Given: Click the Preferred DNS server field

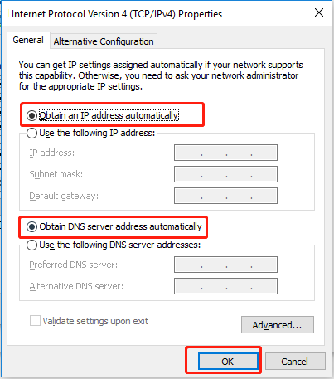Looking at the screenshot, I should pyautogui.click(x=225, y=265).
